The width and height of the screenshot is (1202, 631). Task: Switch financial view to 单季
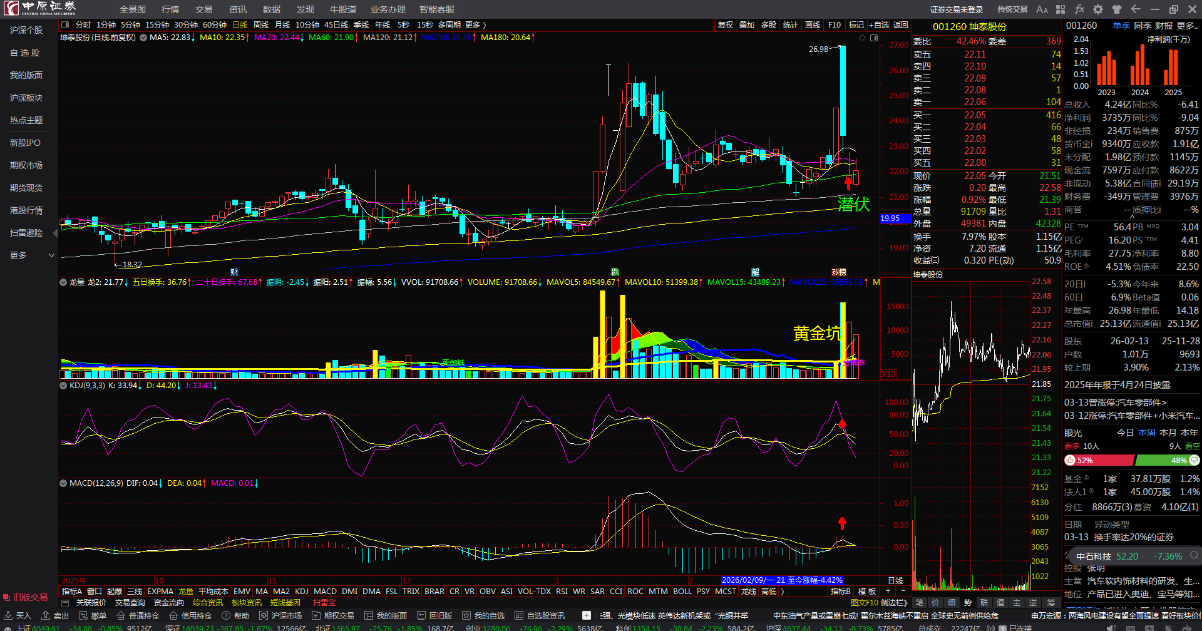click(1121, 26)
